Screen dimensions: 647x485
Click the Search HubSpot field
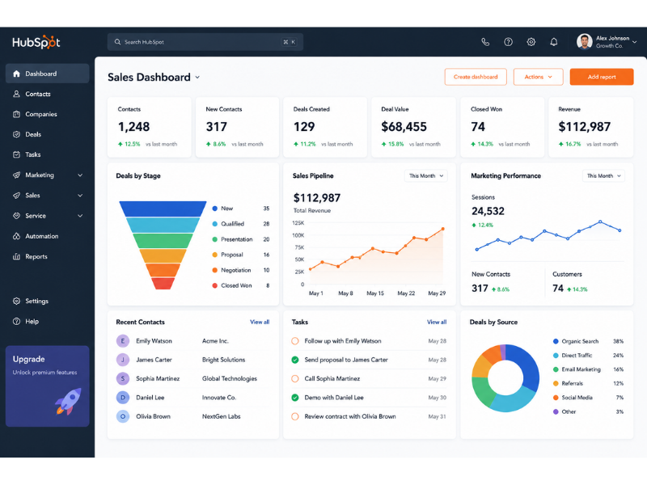205,42
